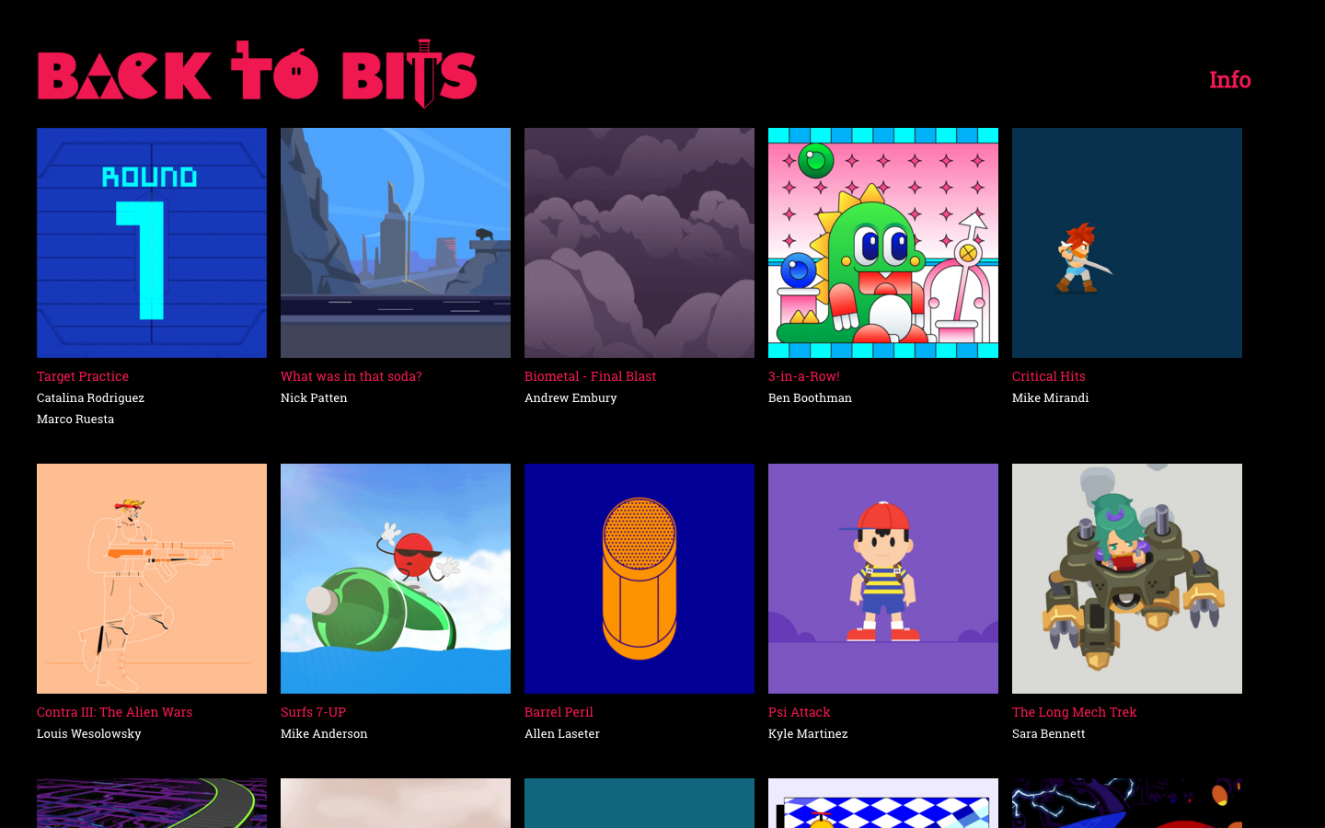Image resolution: width=1325 pixels, height=828 pixels.
Task: Select artist name Andrew Embury
Action: coord(570,397)
